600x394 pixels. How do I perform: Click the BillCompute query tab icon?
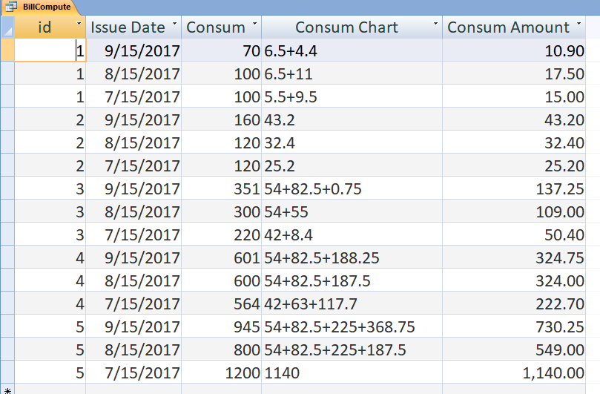(11, 7)
